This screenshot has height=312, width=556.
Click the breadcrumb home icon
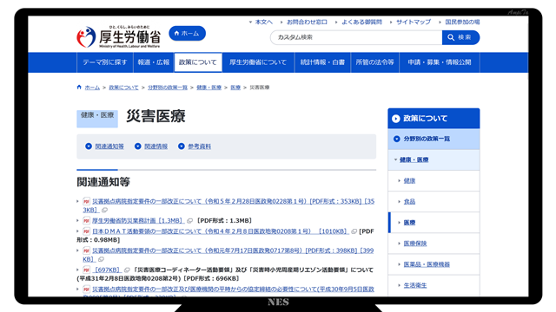[79, 87]
